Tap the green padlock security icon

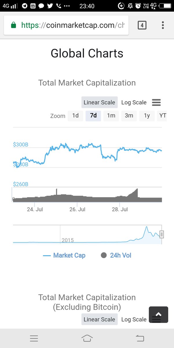point(13,26)
